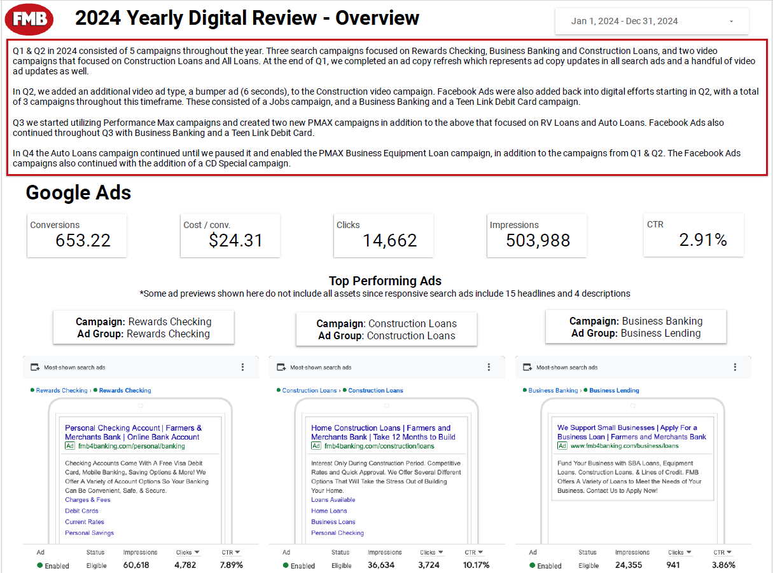Sort by Clicks in Rewards Checking table
Image resolution: width=773 pixels, height=573 pixels.
pos(188,553)
